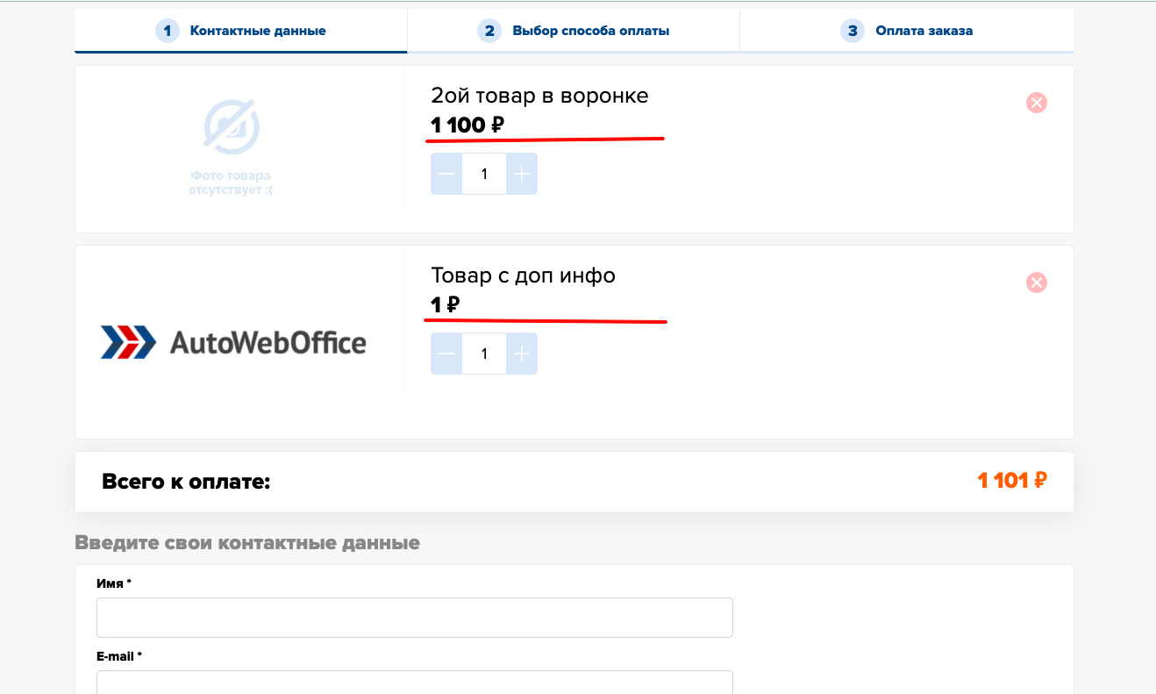Decrease quantity of Товар с доп инфо
Viewport: 1156px width, 694px height.
(x=446, y=354)
